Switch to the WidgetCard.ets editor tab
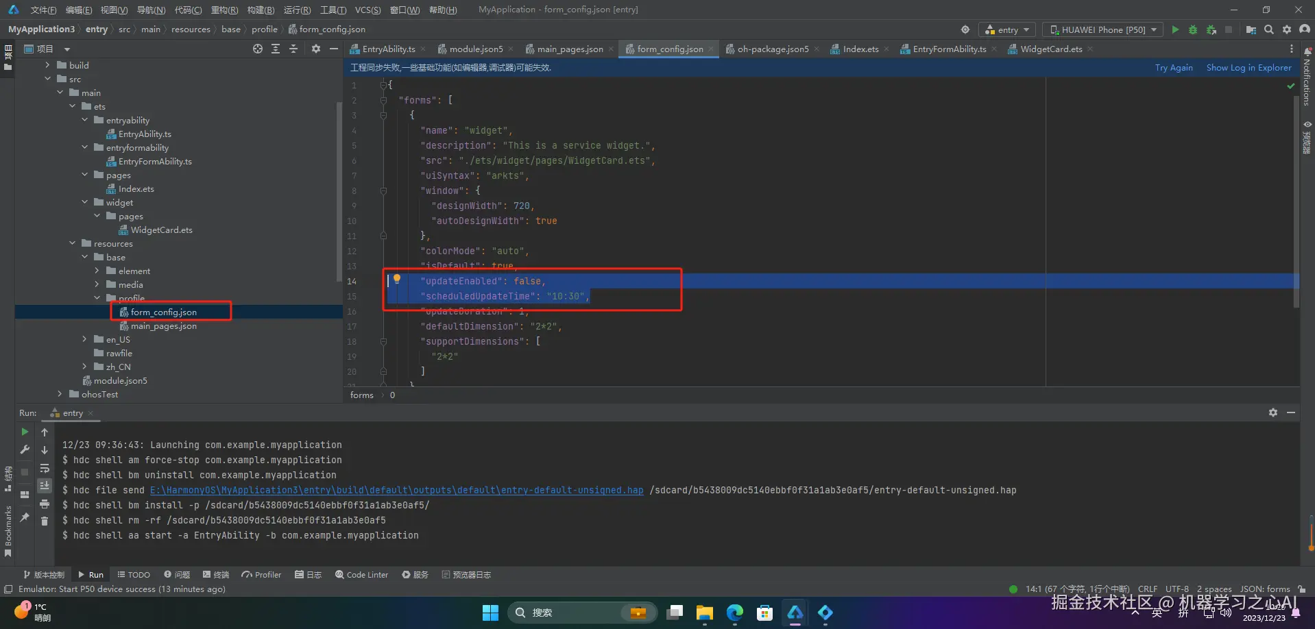The image size is (1315, 629). pyautogui.click(x=1050, y=49)
